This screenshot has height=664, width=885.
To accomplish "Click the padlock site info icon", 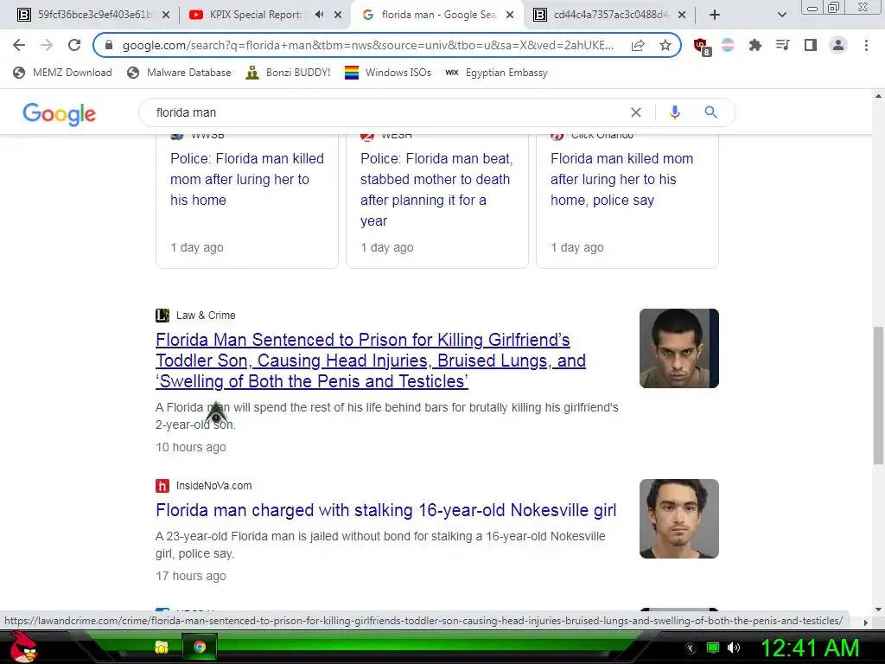I will [x=109, y=45].
